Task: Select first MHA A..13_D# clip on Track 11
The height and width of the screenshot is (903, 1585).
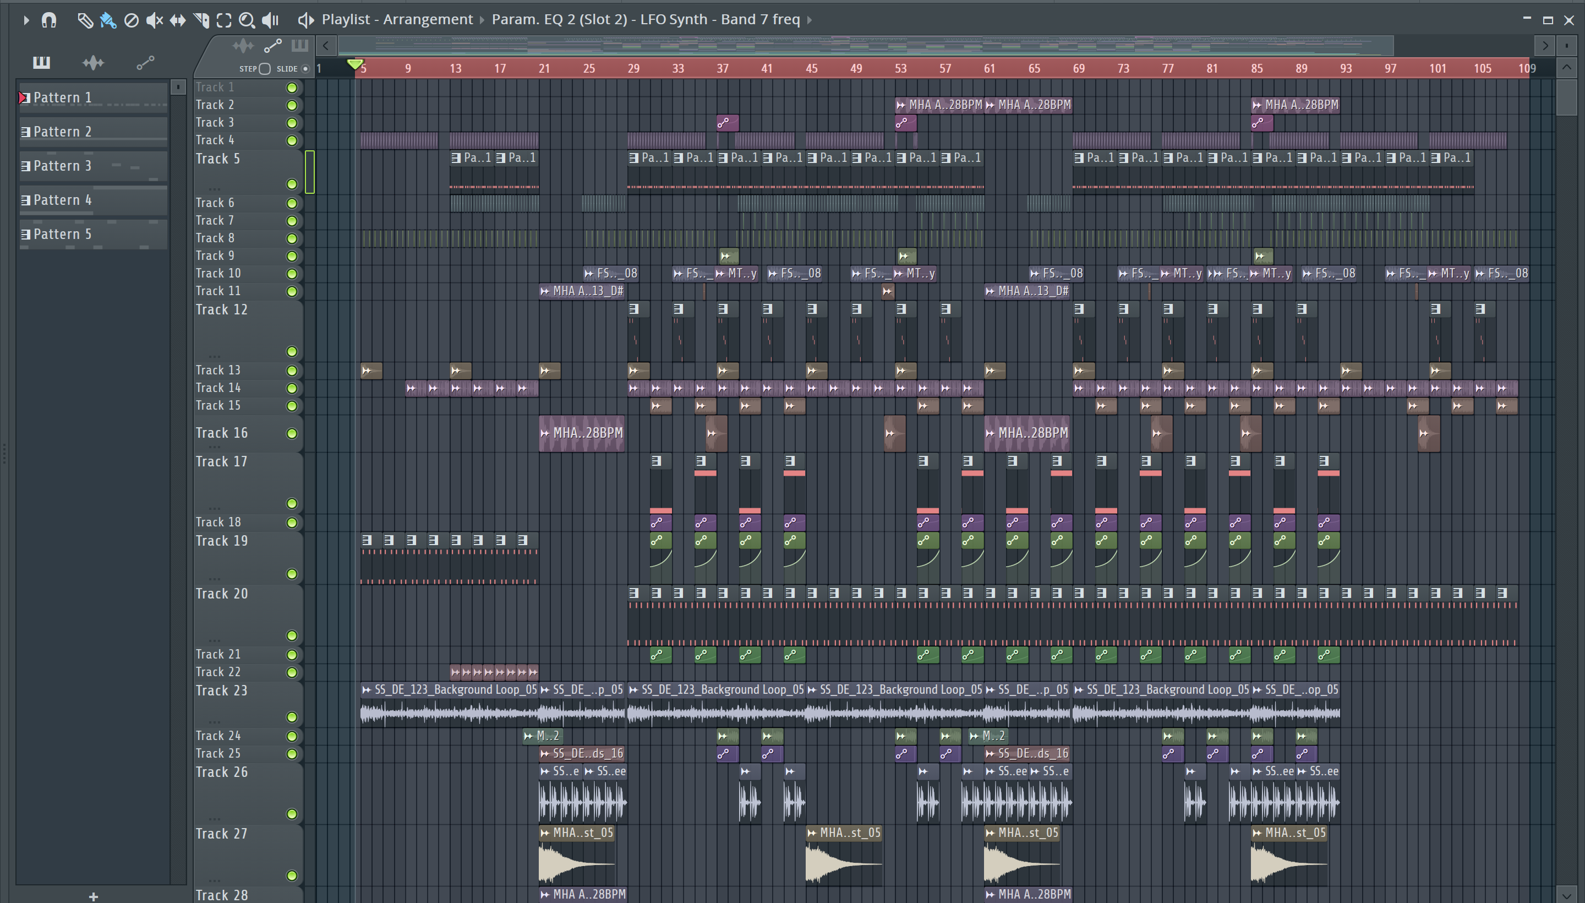Action: (582, 291)
